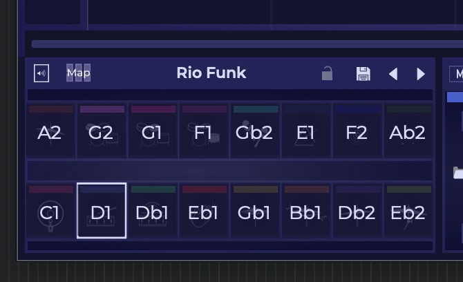Screen dimensions: 463x282
Task: Select the Bb1 drum pad
Action: coord(305,214)
